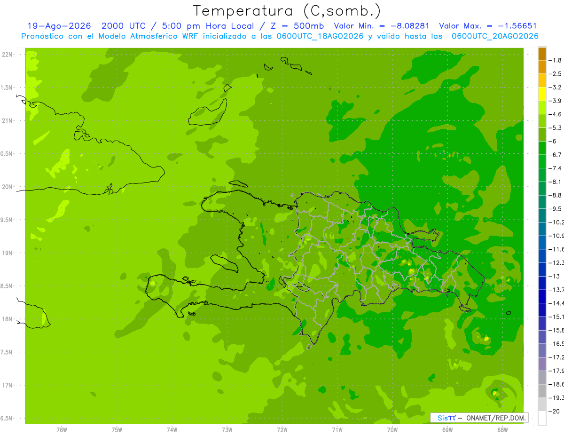Click the legend swatch between -4.6 and -5.3

tap(542, 121)
